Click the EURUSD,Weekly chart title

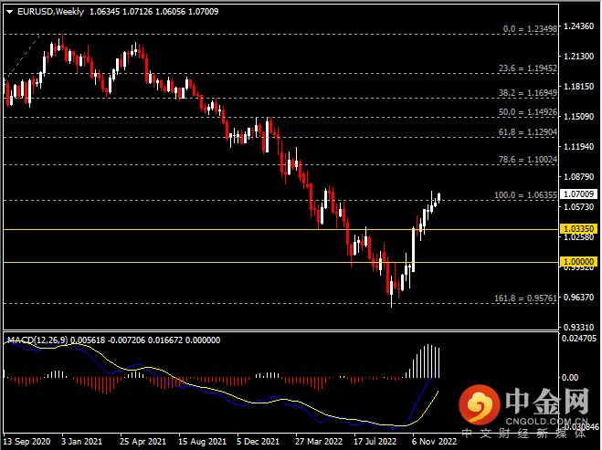[48, 12]
